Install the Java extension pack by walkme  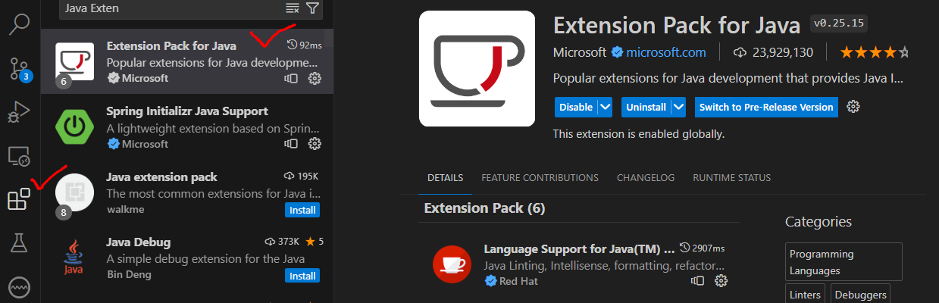pyautogui.click(x=302, y=210)
